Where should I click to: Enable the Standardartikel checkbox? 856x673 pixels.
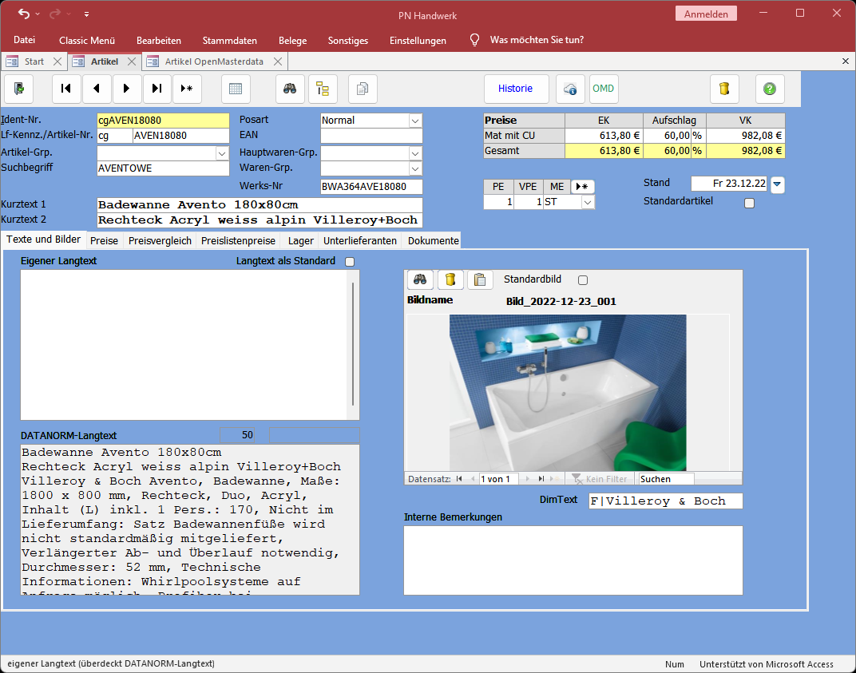coord(749,203)
